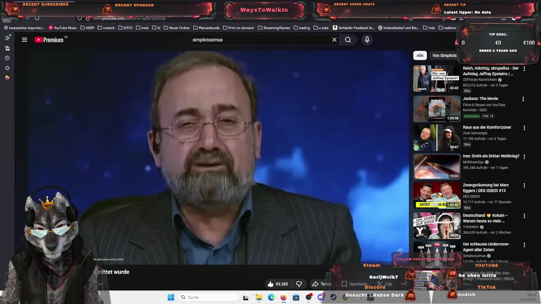The image size is (541, 304).
Task: Open Task View on the taskbar
Action: click(x=246, y=297)
